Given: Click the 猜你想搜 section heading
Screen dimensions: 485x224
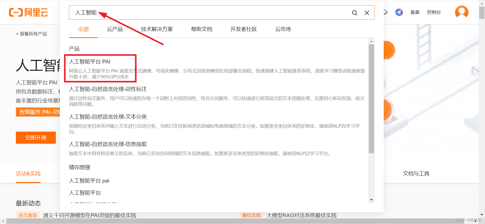Looking at the screenshot, I should (x=80, y=167).
